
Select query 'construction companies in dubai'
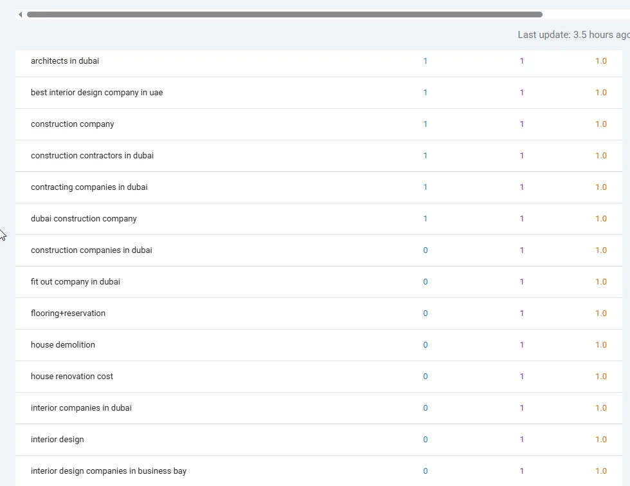[x=91, y=250]
